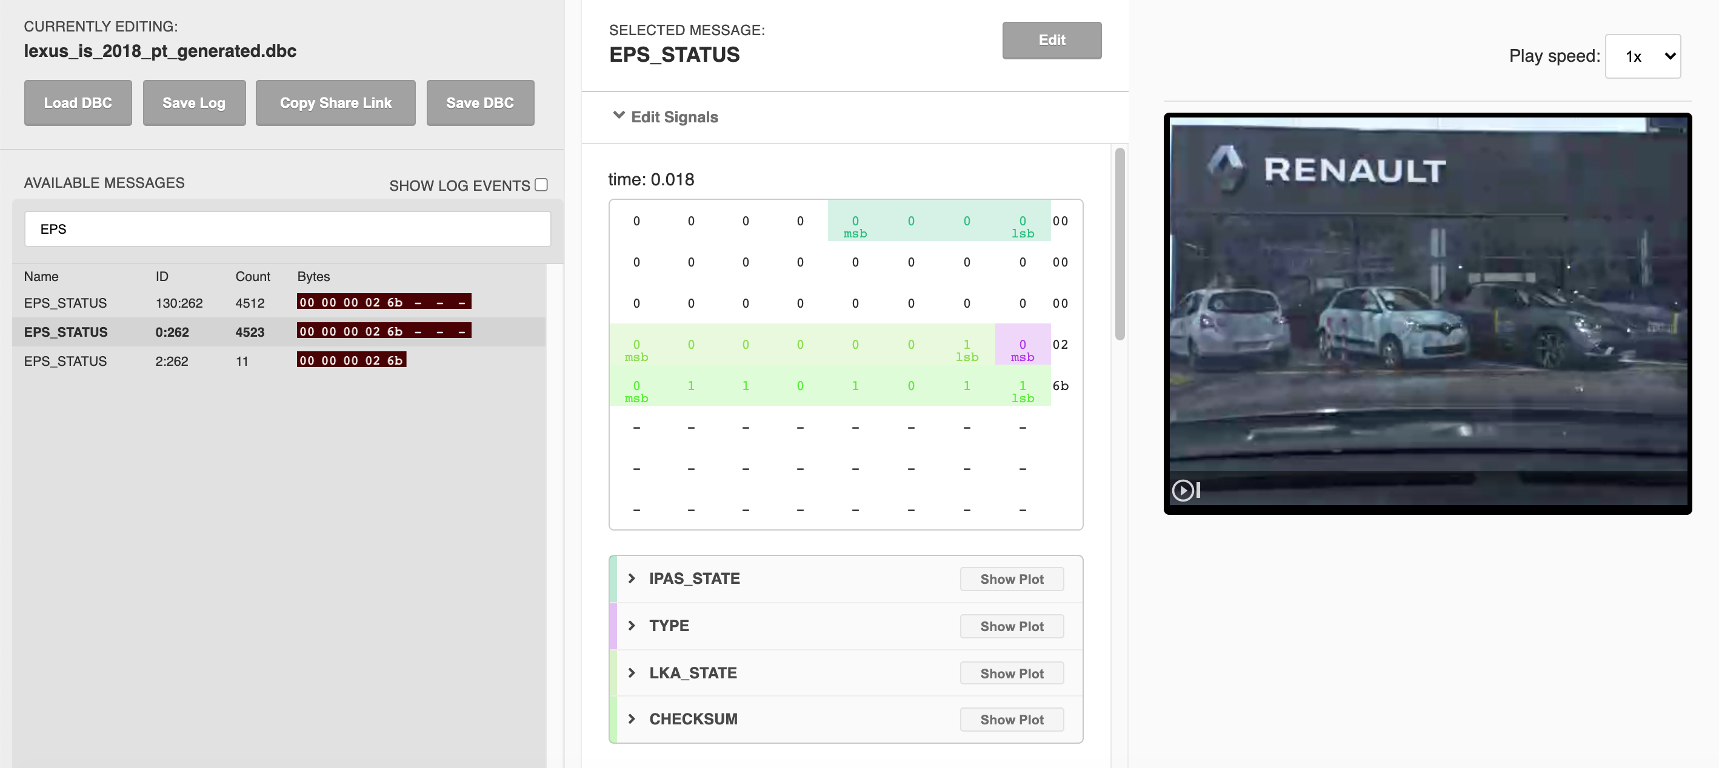1719x768 pixels.
Task: Click the TYPE signal color swatch
Action: coord(614,625)
